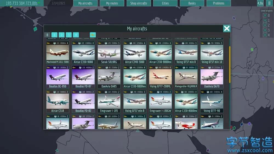274x154 pixels.
Task: Toggle level filter 1 in My aircrafts
Action: pos(54,35)
